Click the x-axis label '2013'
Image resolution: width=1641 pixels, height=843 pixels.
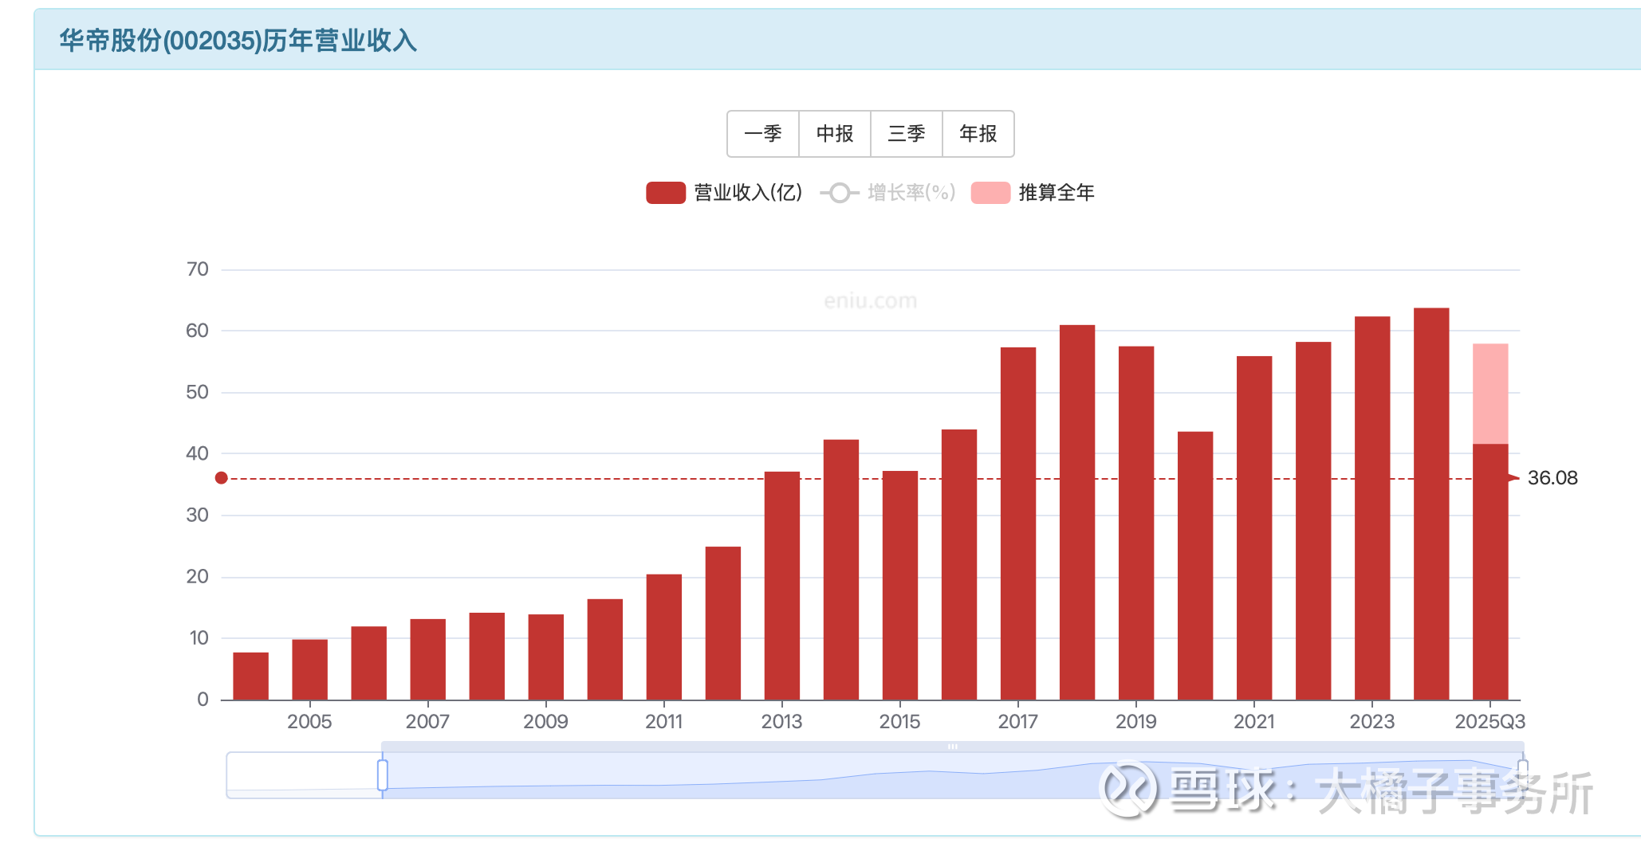tap(781, 722)
